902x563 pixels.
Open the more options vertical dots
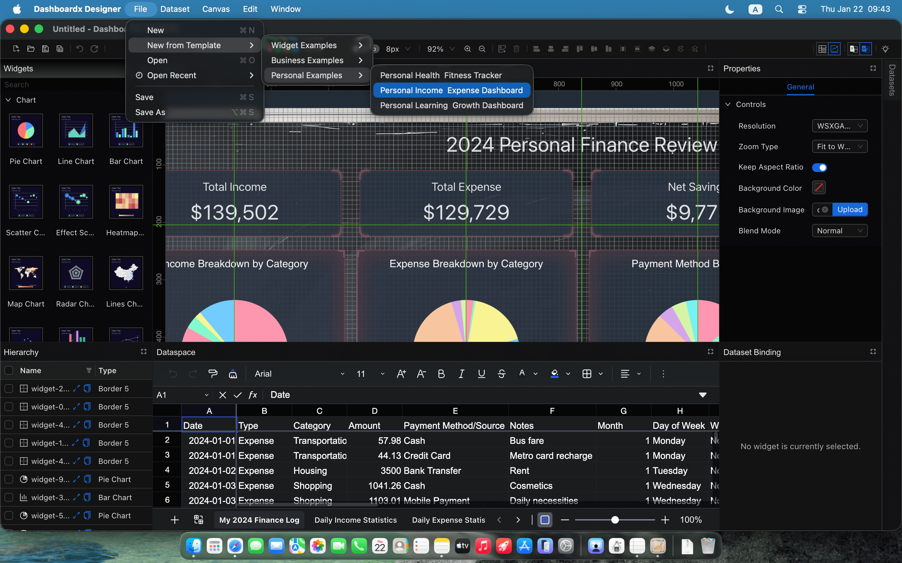tap(663, 374)
